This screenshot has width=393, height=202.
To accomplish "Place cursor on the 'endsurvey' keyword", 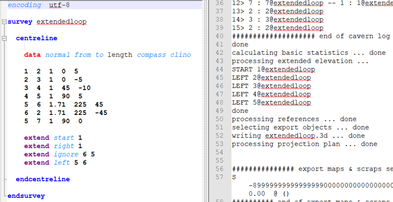I will coord(26,196).
